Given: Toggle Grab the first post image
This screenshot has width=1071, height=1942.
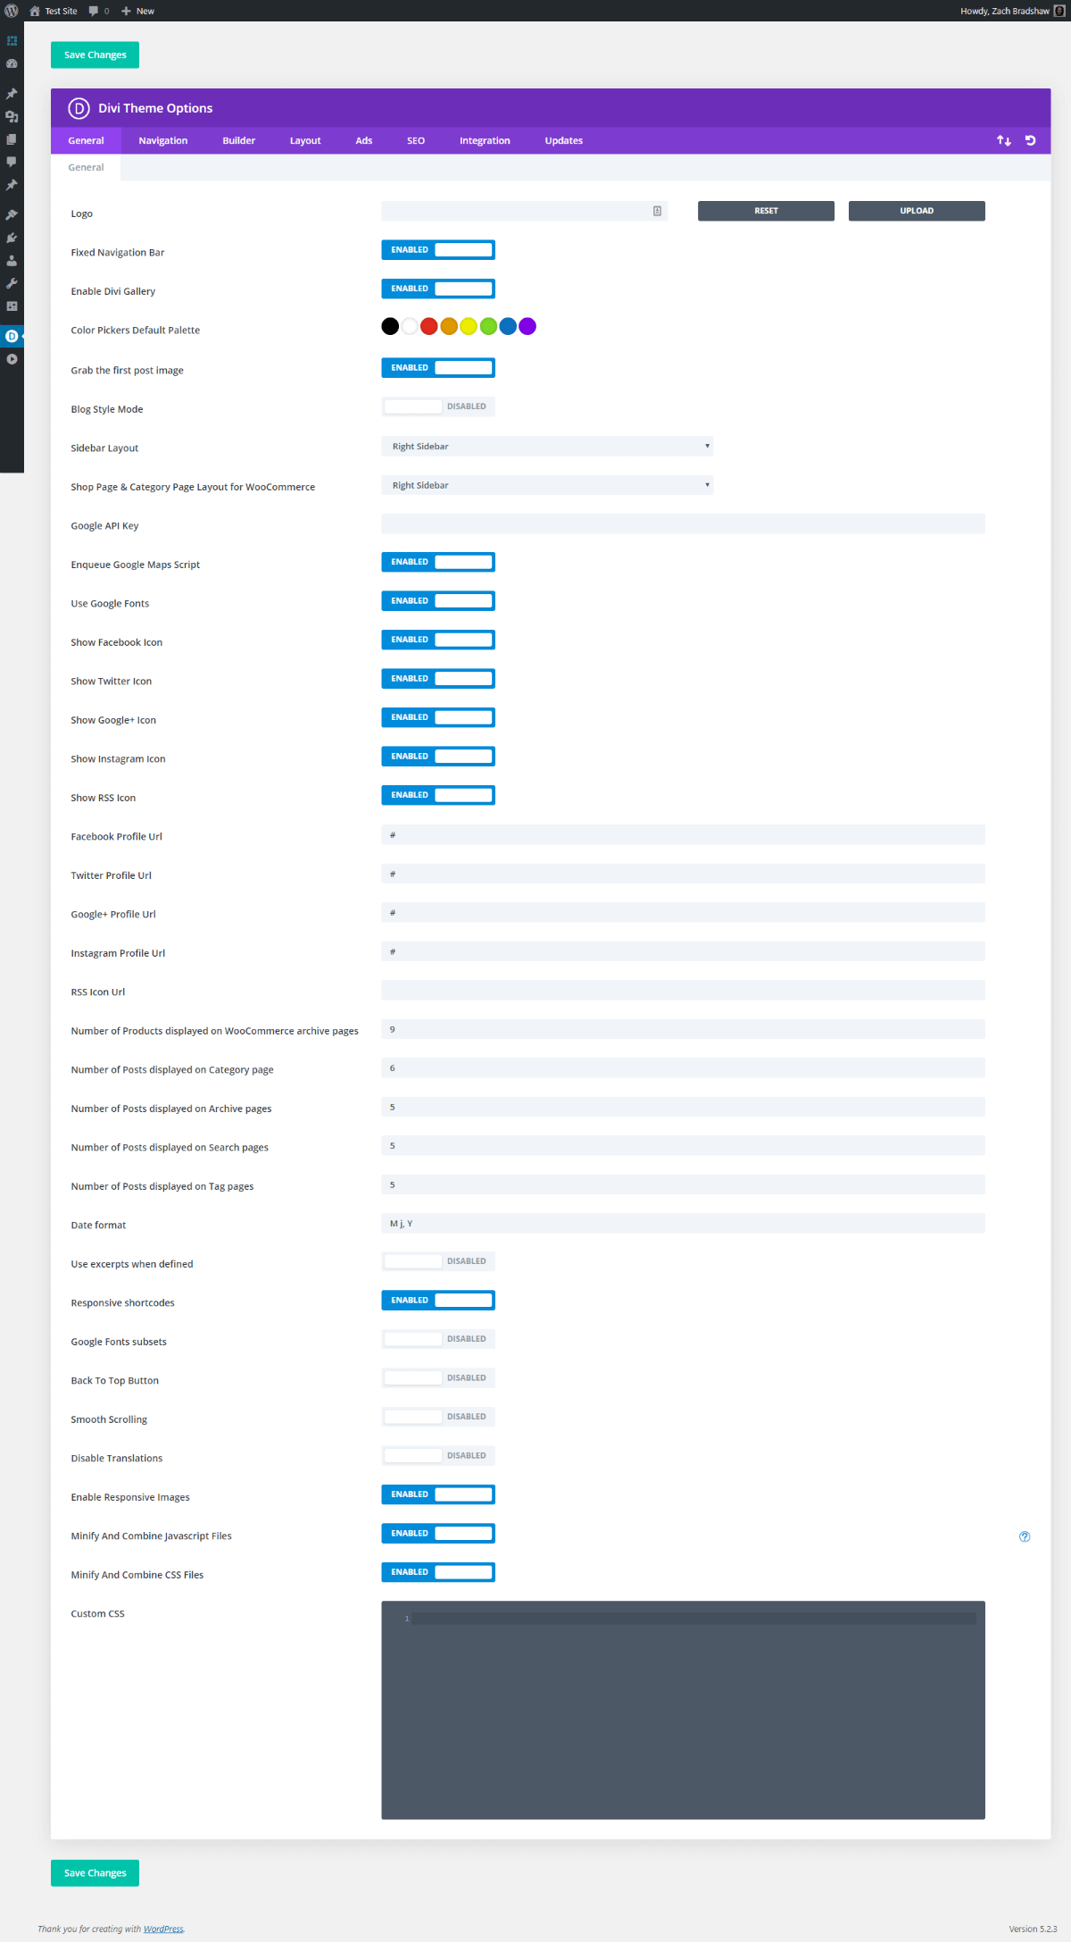Looking at the screenshot, I should 438,367.
